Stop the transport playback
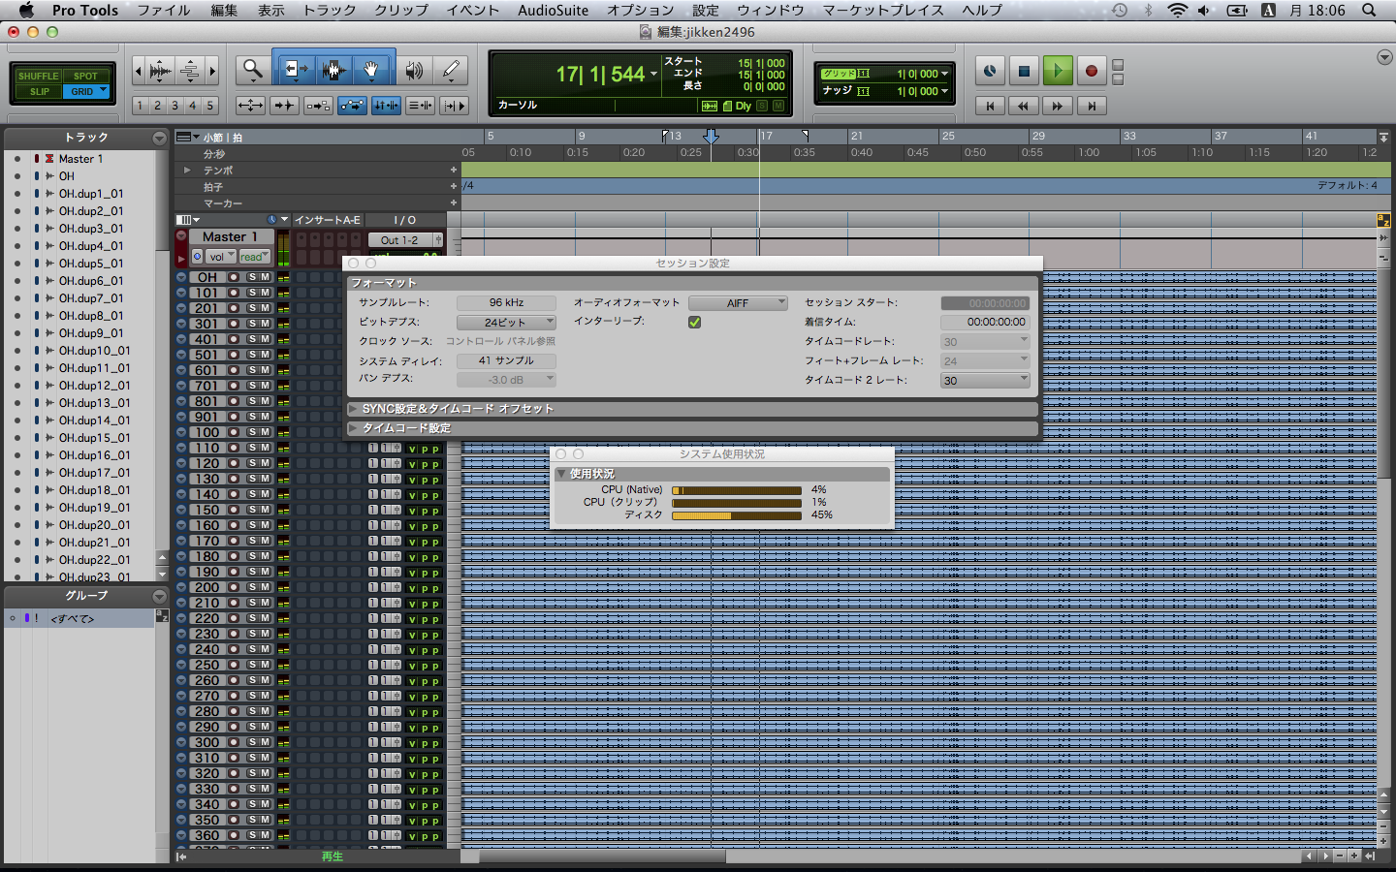The height and width of the screenshot is (872, 1396). (1024, 71)
